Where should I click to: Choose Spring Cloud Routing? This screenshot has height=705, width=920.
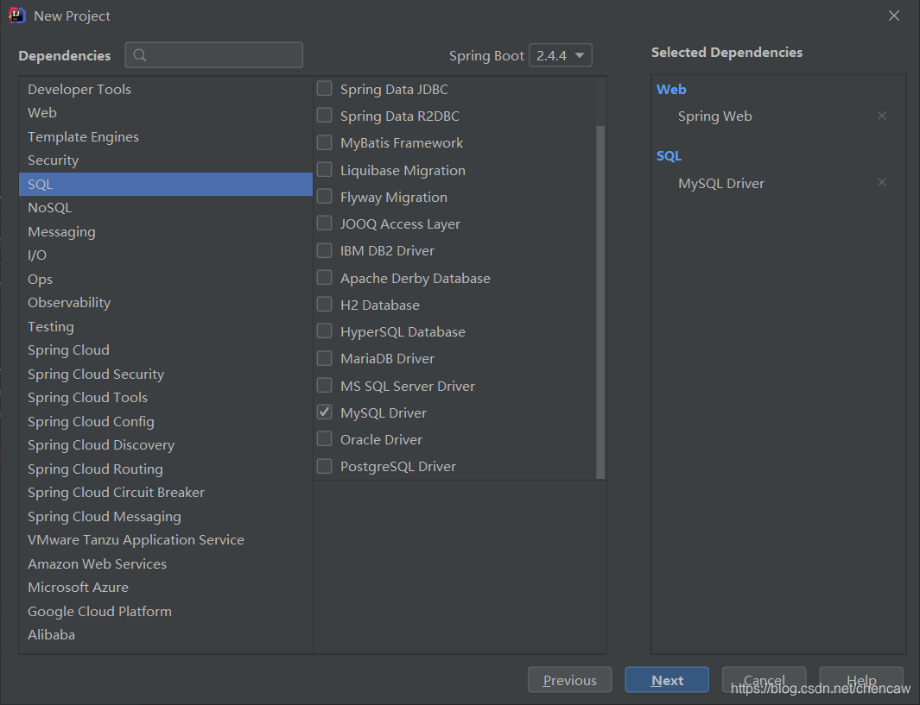point(166,469)
